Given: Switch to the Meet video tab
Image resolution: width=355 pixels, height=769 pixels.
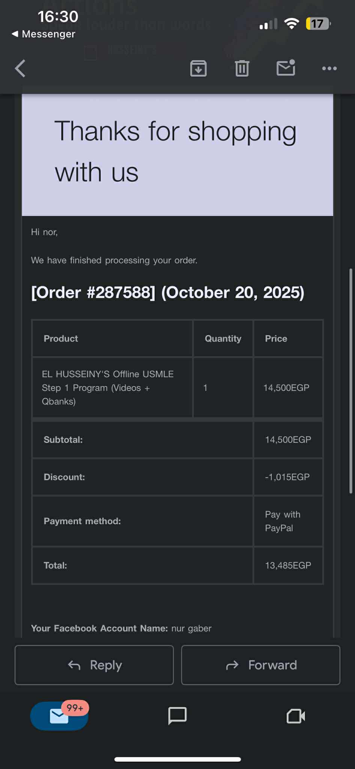Looking at the screenshot, I should tap(296, 716).
